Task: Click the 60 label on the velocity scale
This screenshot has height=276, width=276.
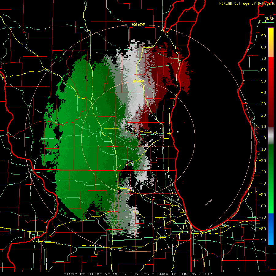Action: click(x=263, y=70)
